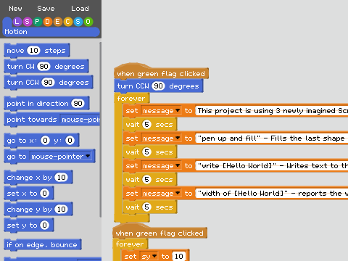Click the first forever loop block

click(x=131, y=99)
